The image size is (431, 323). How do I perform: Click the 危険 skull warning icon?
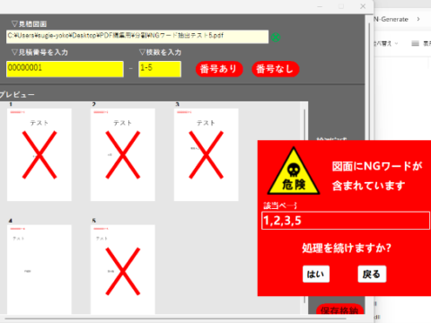click(294, 171)
